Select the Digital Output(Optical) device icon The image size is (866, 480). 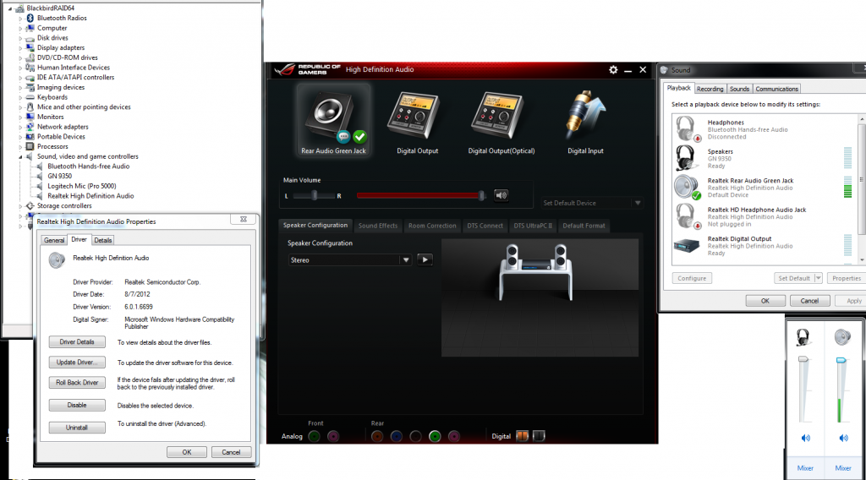coord(501,122)
